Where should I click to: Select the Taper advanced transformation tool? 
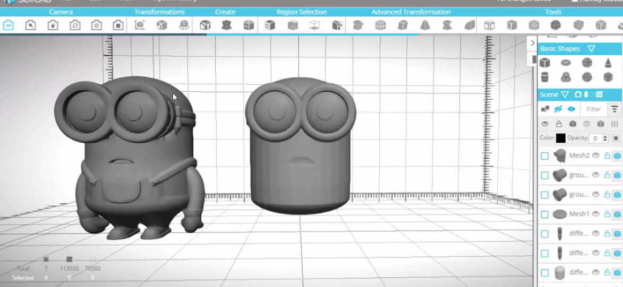pyautogui.click(x=425, y=25)
